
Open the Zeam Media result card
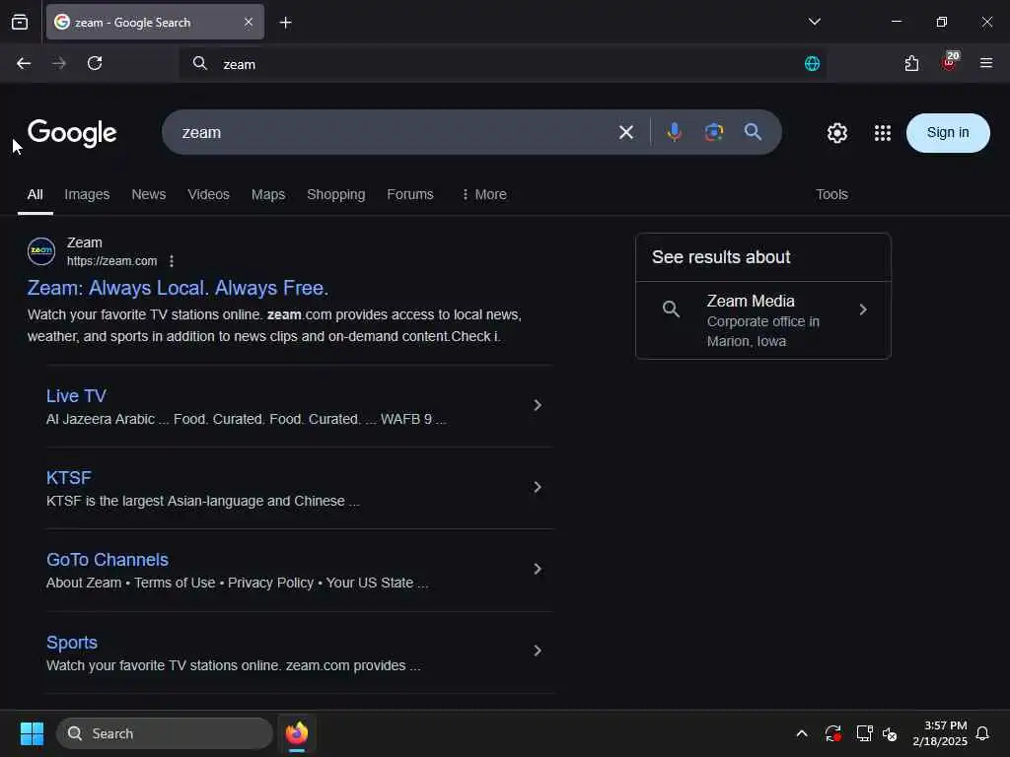(x=763, y=320)
